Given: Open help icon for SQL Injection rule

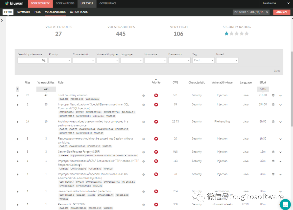Looking at the screenshot, I should [x=144, y=105].
